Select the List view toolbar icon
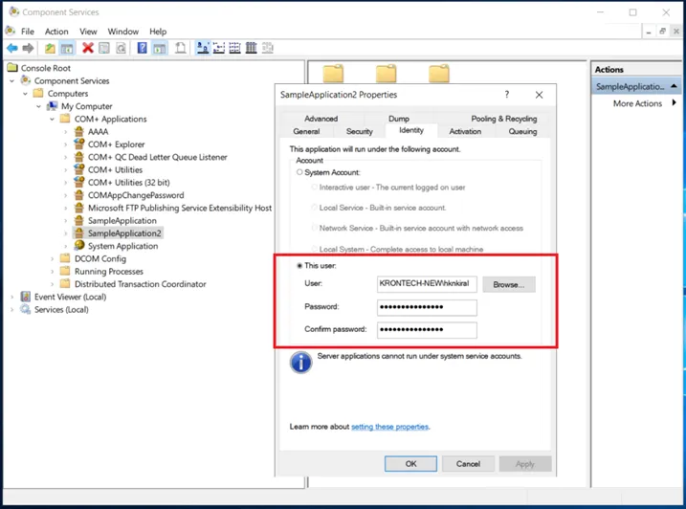Viewport: 686px width, 509px height. coord(235,48)
